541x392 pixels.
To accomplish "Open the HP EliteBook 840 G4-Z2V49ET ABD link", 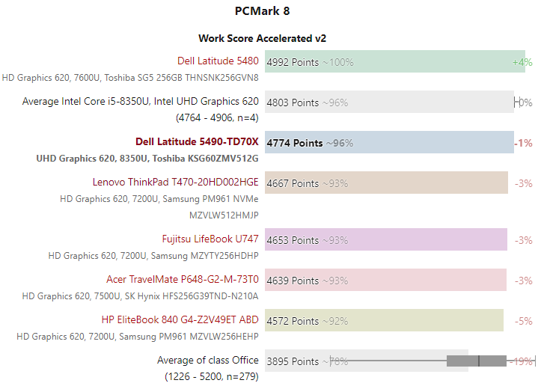I will (x=180, y=320).
